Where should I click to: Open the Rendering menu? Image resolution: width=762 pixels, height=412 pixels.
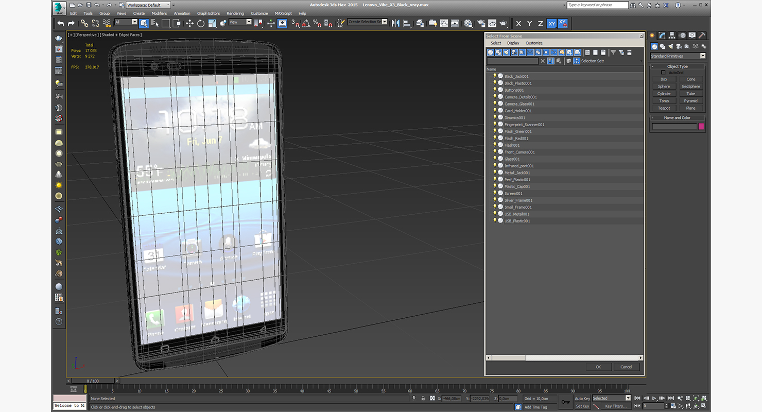[x=235, y=13]
